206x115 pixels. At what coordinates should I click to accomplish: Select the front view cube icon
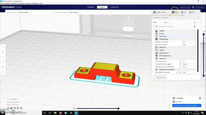[12, 108]
